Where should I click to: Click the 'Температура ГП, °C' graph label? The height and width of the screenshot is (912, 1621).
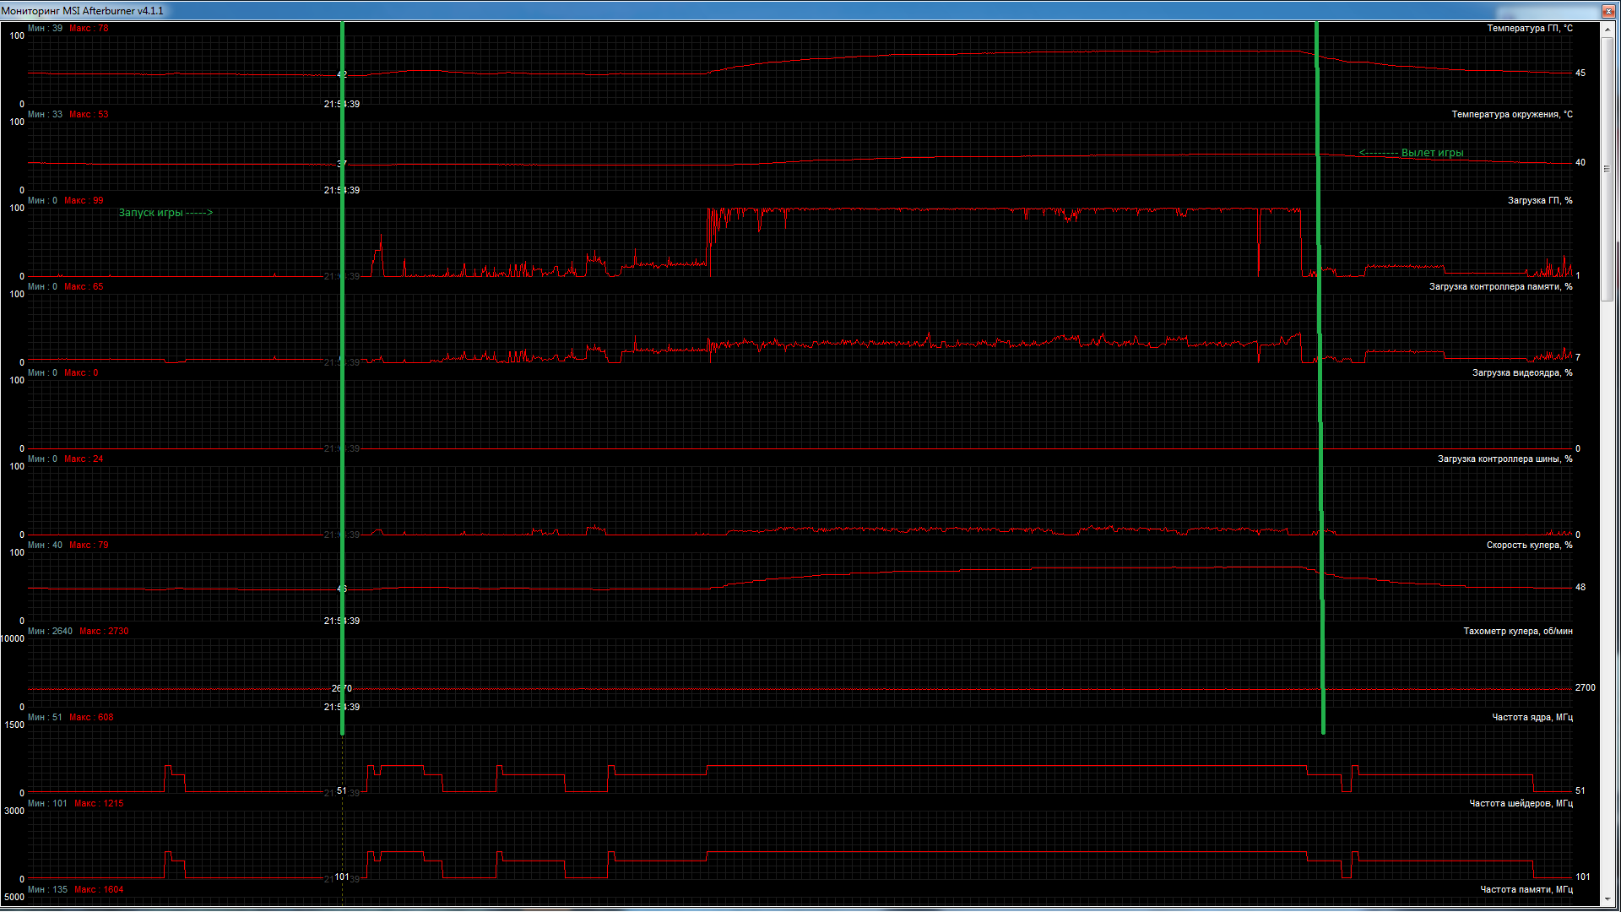(x=1530, y=29)
